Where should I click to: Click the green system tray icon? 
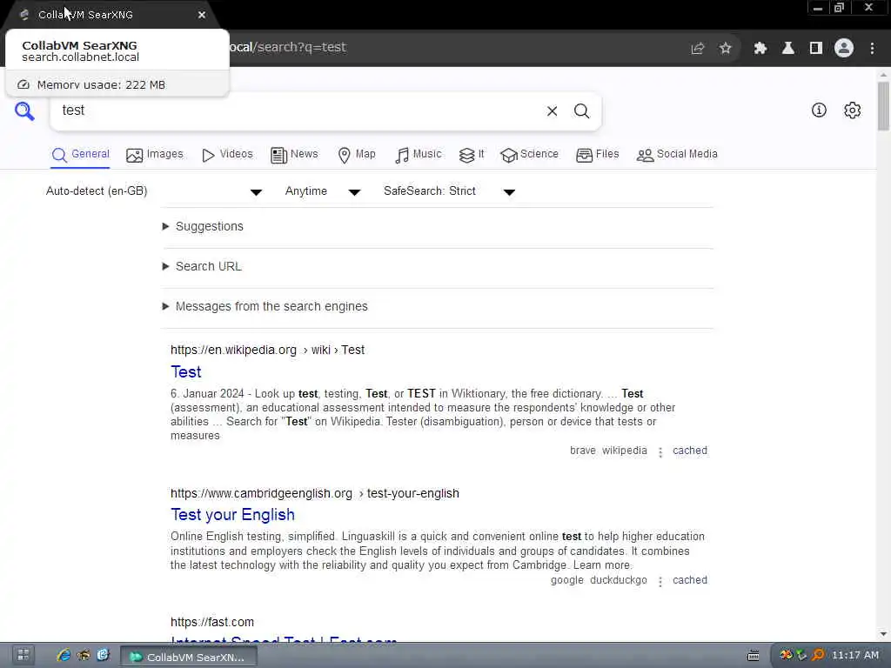click(x=801, y=656)
